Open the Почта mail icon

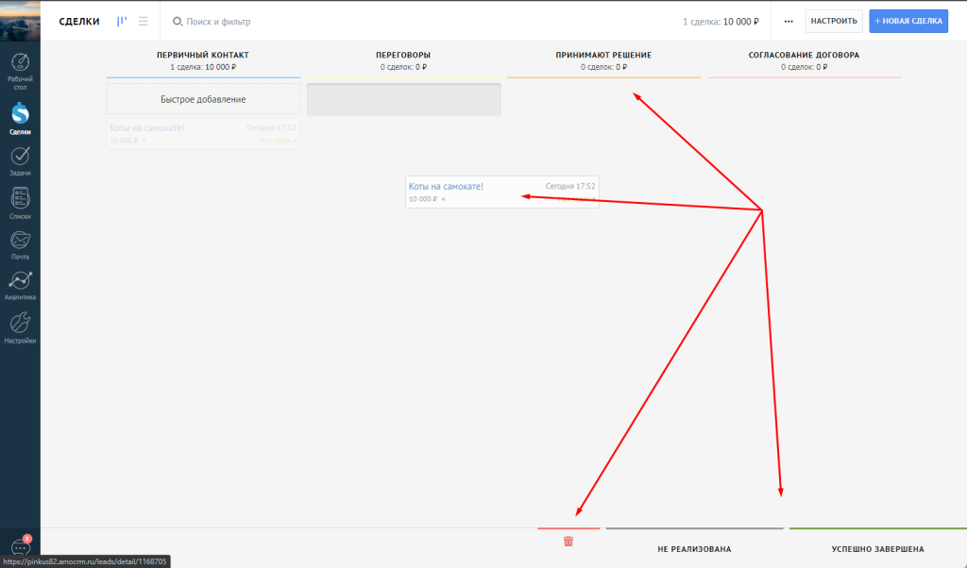click(x=20, y=240)
